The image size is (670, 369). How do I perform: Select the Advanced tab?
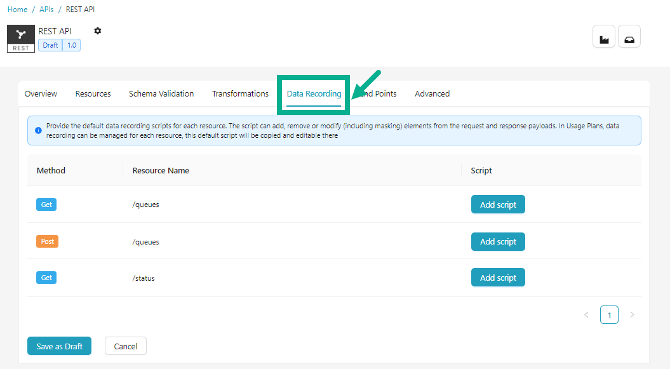(x=432, y=94)
